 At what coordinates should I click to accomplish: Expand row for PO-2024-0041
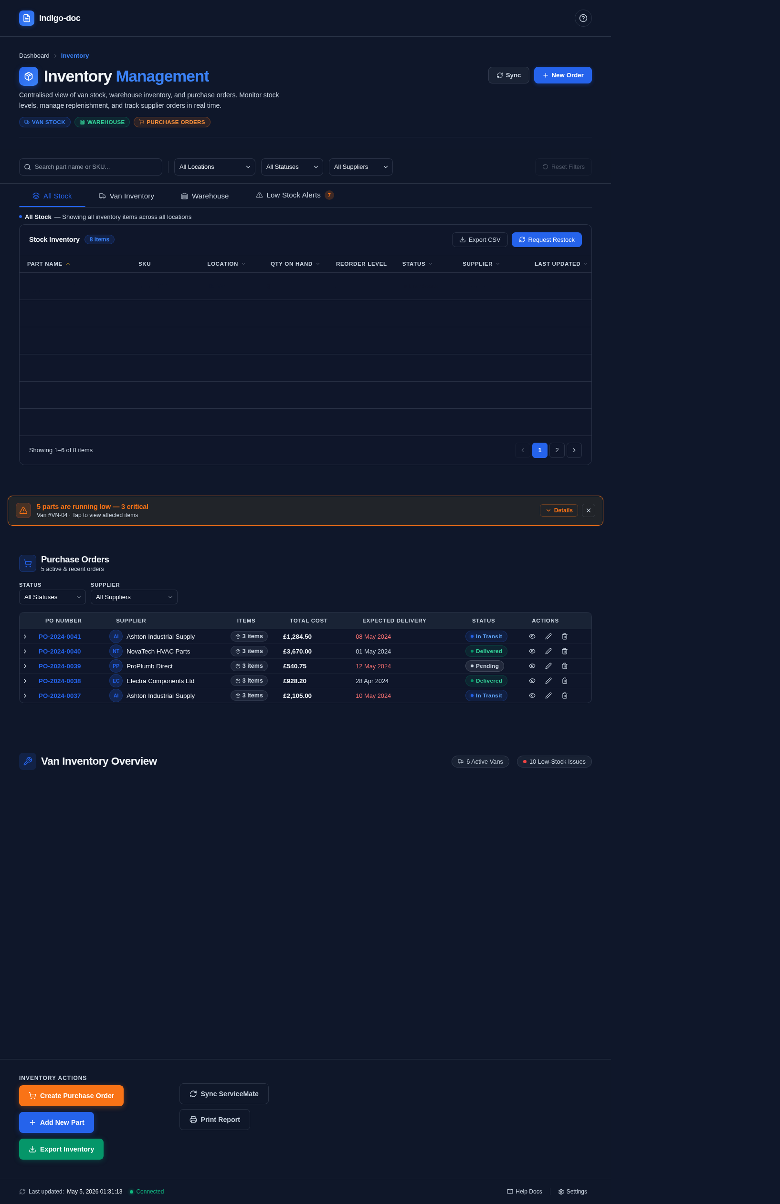tap(25, 636)
